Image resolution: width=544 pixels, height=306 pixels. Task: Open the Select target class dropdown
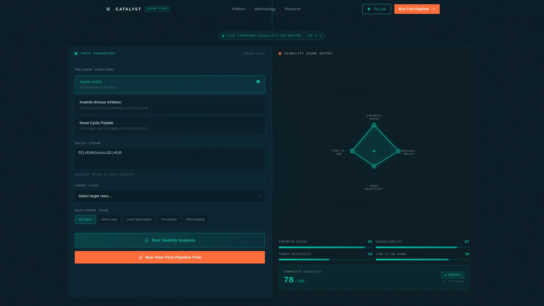coord(170,196)
